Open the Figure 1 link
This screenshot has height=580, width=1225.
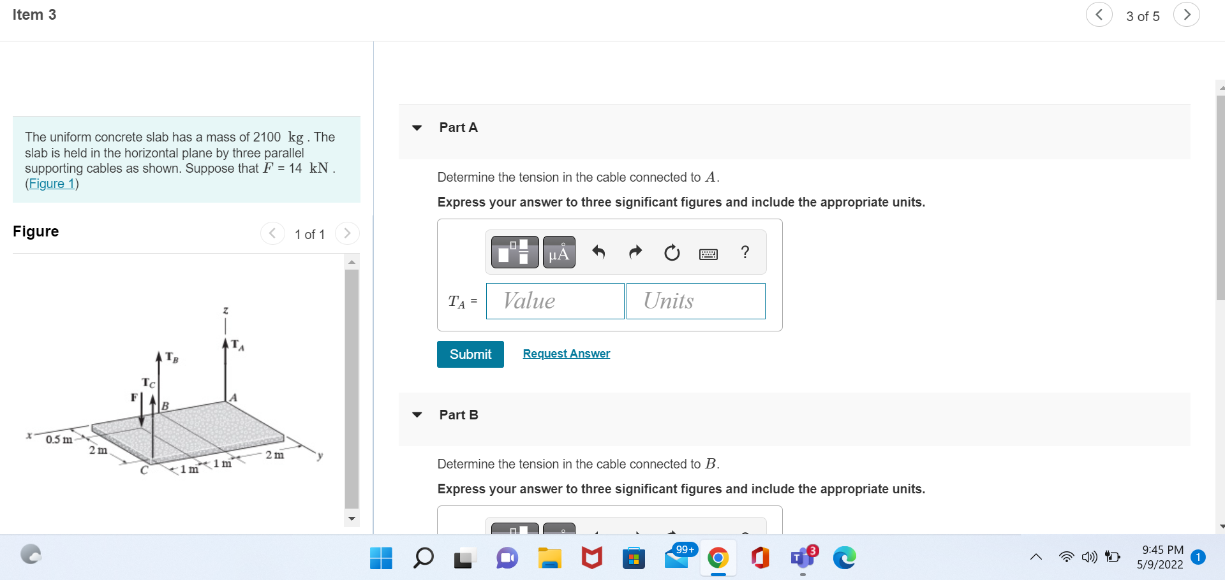(x=52, y=184)
